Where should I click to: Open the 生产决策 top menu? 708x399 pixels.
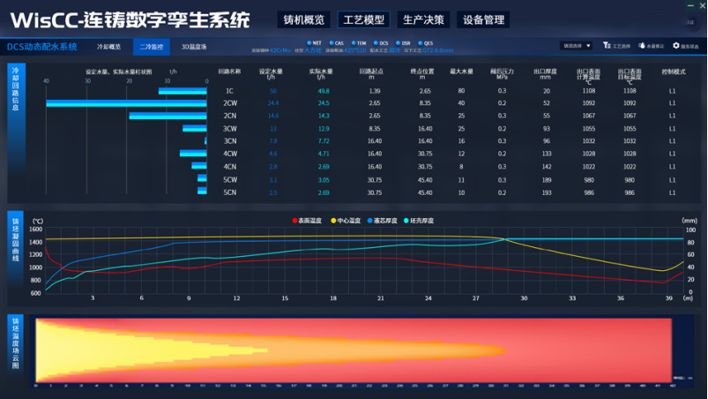[x=423, y=20]
